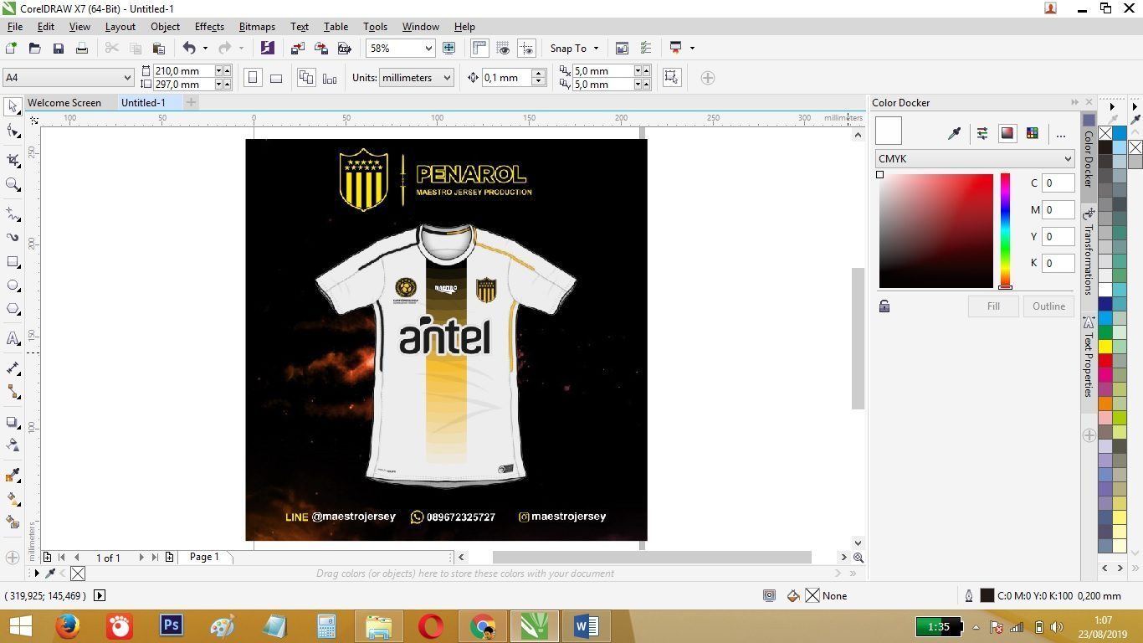Screen dimensions: 1143x643
Task: Toggle full-screen preview mode
Action: (448, 48)
